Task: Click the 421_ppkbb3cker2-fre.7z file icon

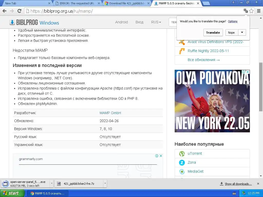Action: pos(59,184)
